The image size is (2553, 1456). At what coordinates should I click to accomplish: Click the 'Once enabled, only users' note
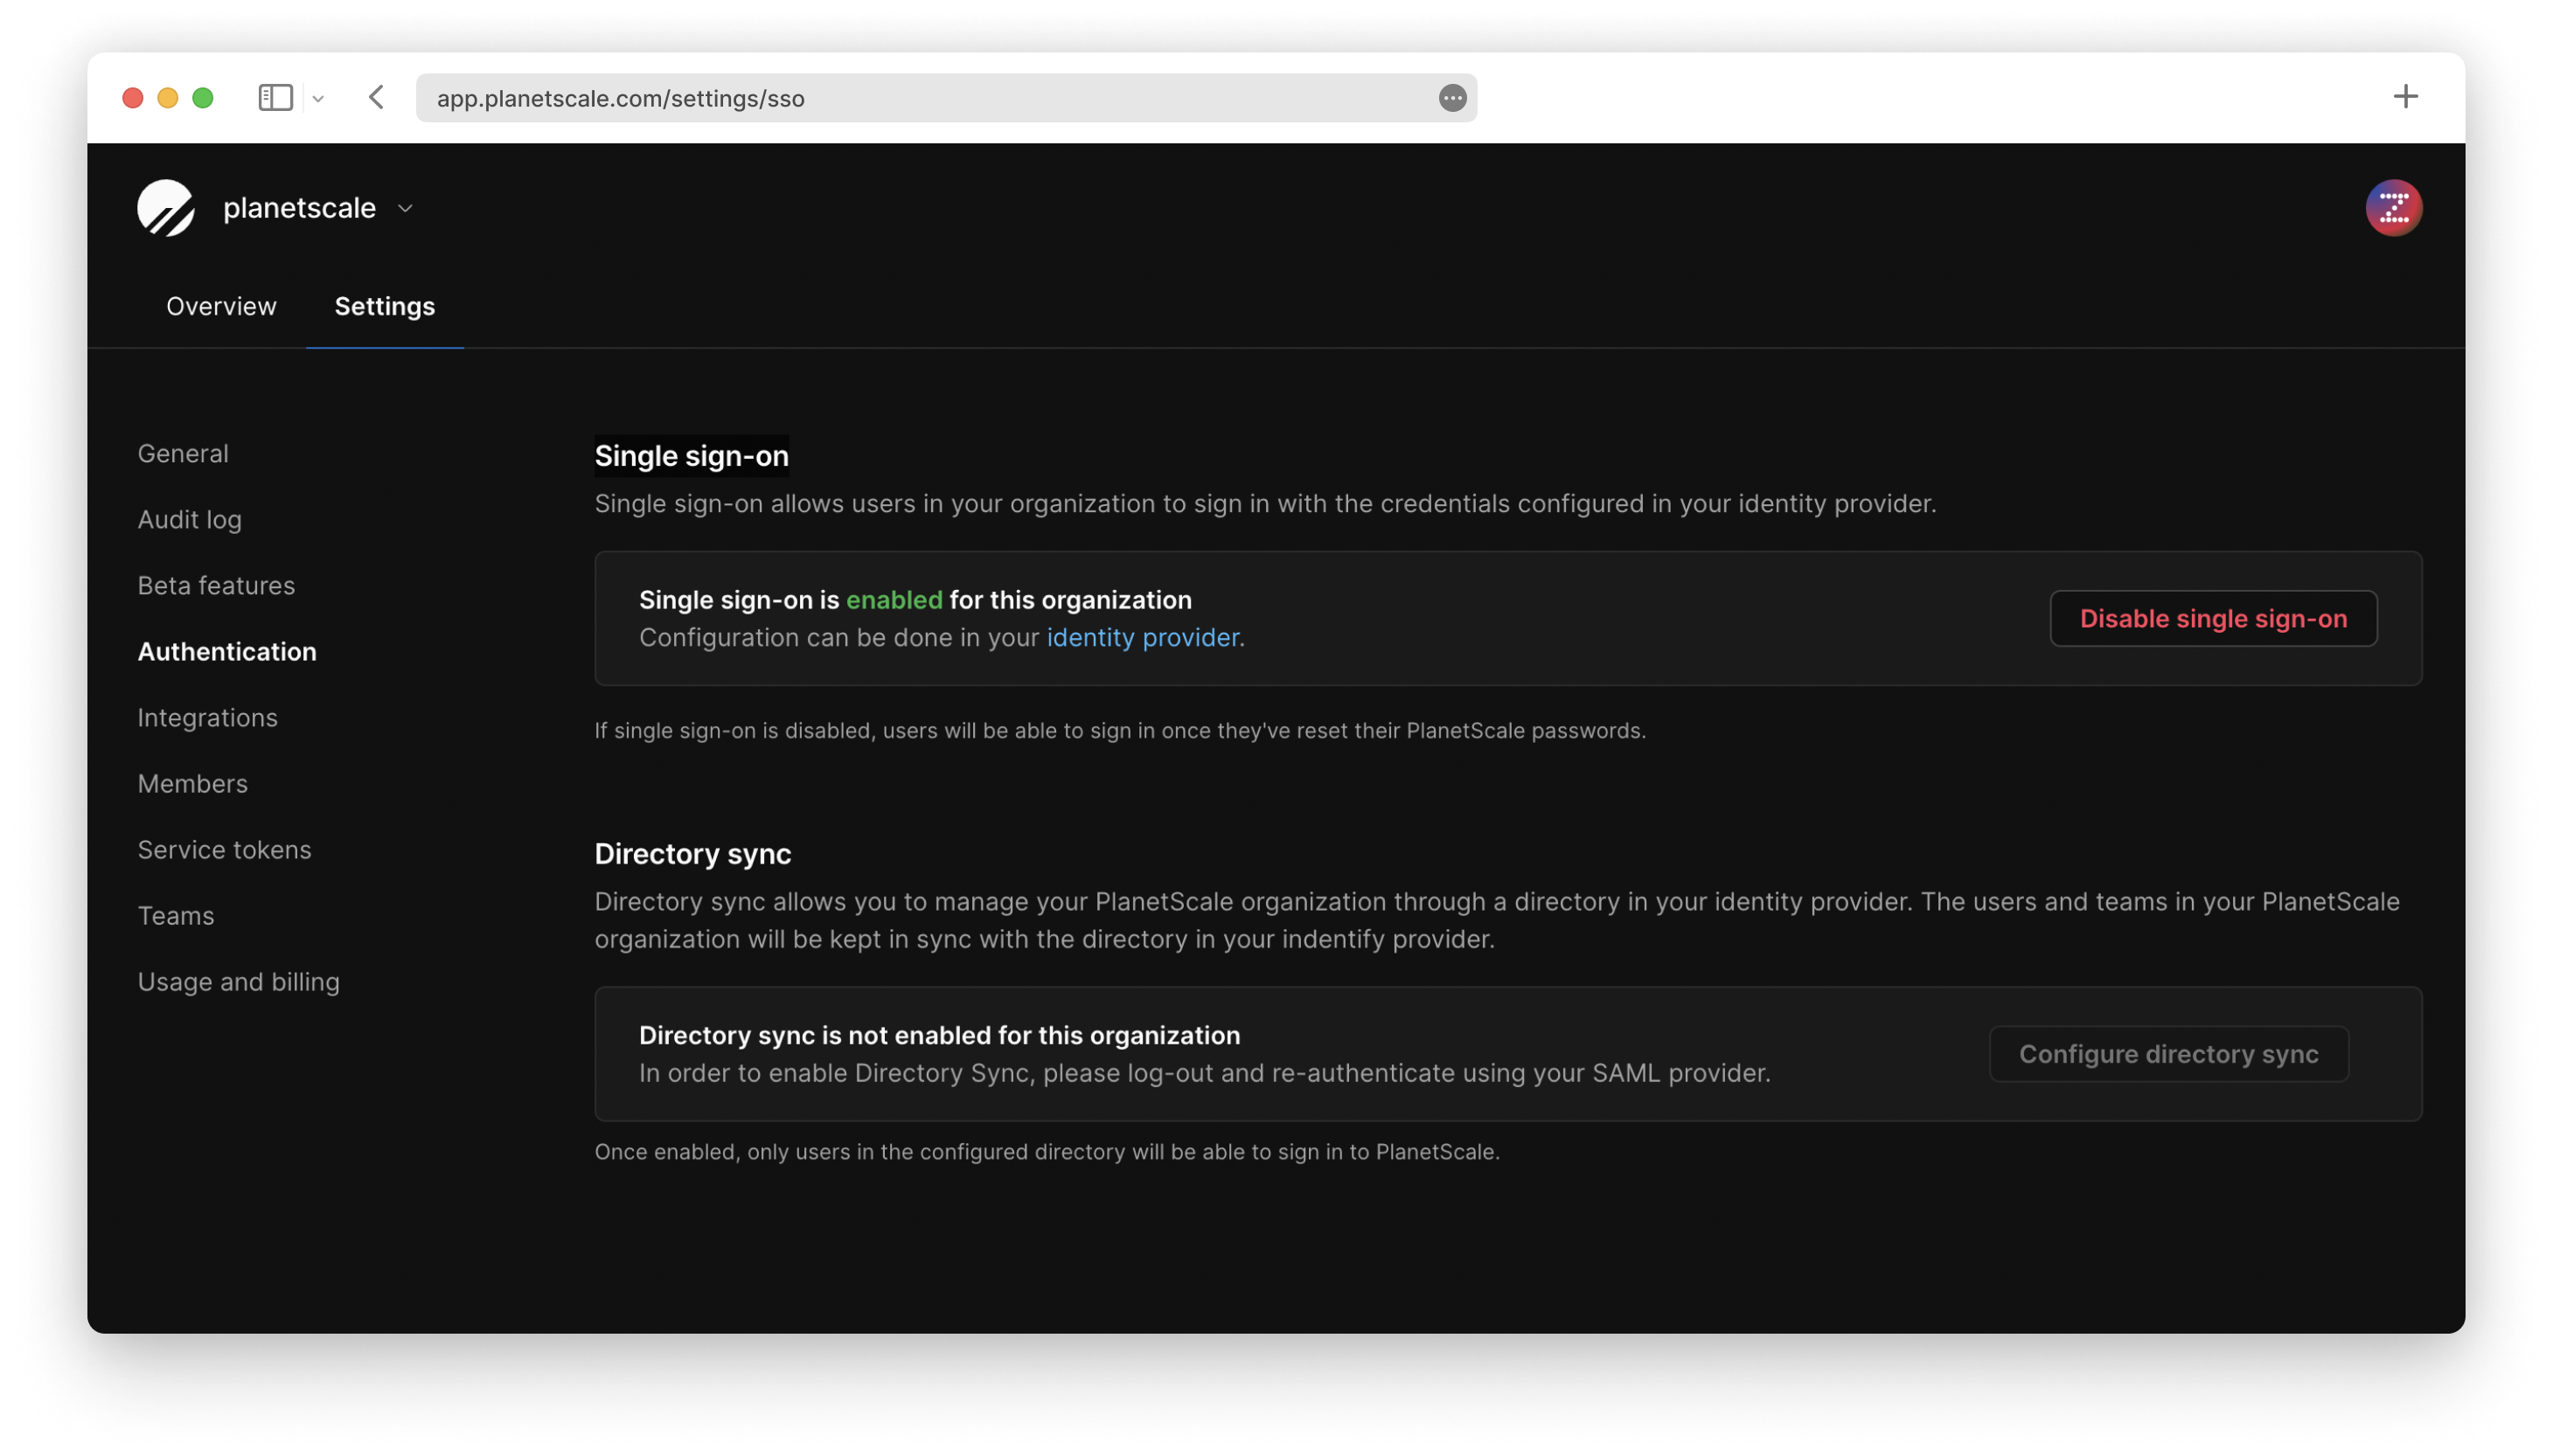click(x=1047, y=1151)
